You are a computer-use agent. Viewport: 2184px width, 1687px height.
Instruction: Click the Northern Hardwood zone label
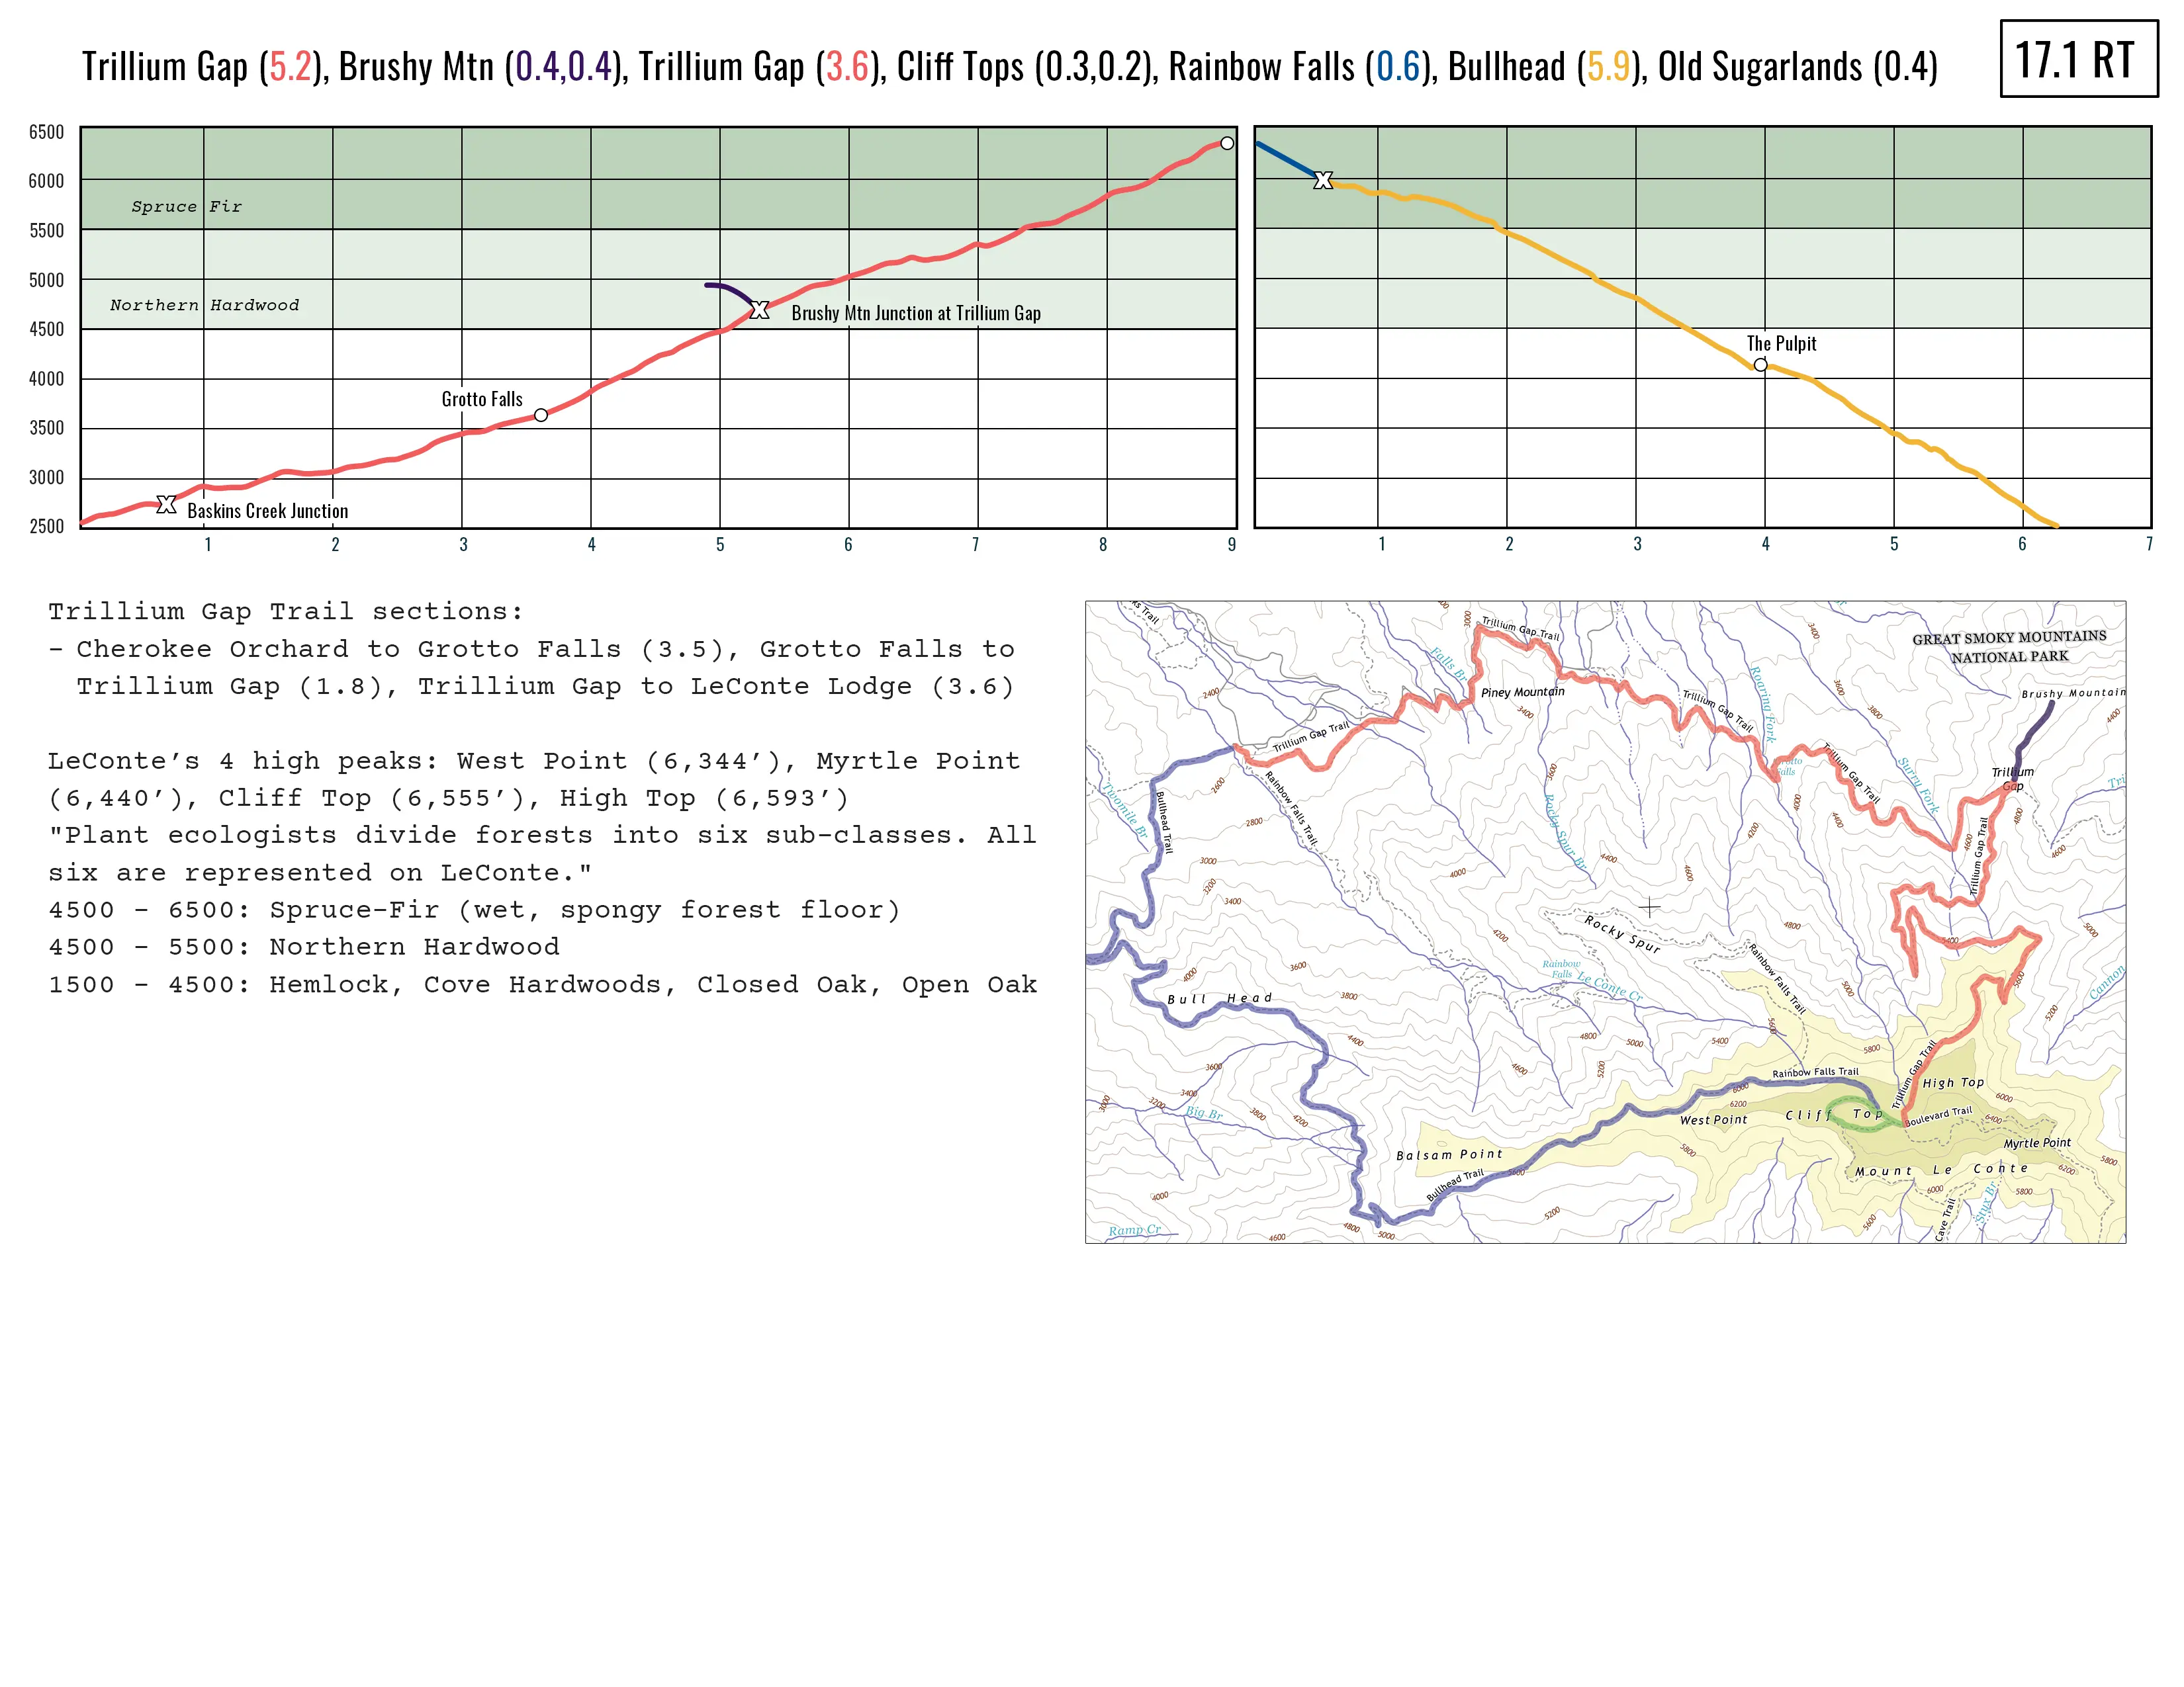[x=204, y=306]
